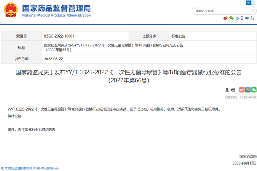
Task: Select the 2022-08-22 date in table
Action: pyautogui.click(x=53, y=59)
